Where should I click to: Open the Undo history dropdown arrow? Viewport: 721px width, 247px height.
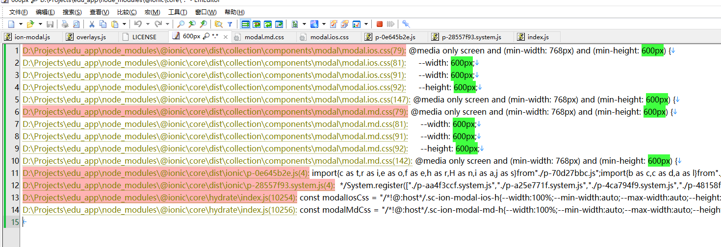[x=148, y=24]
